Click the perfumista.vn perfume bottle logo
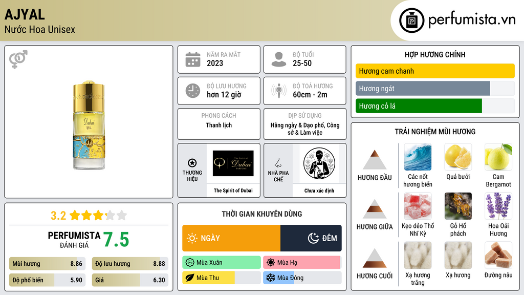 (411, 20)
